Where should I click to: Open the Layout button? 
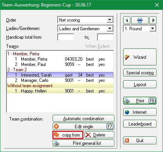pyautogui.click(x=140, y=85)
